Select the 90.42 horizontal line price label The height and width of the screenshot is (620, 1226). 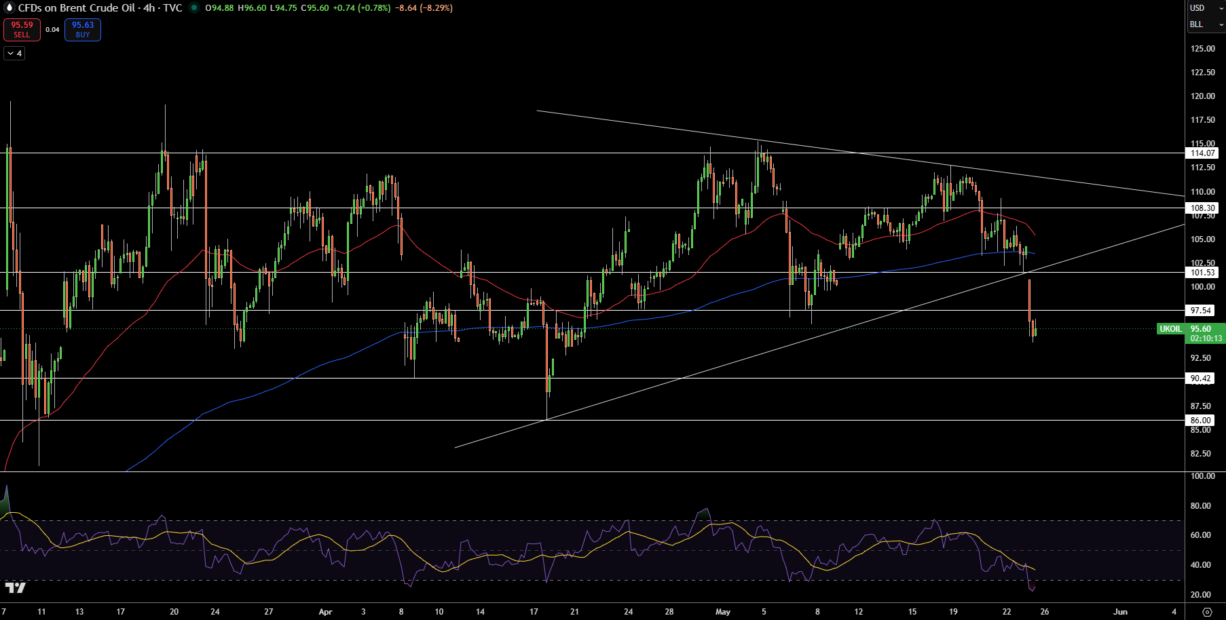click(x=1200, y=379)
